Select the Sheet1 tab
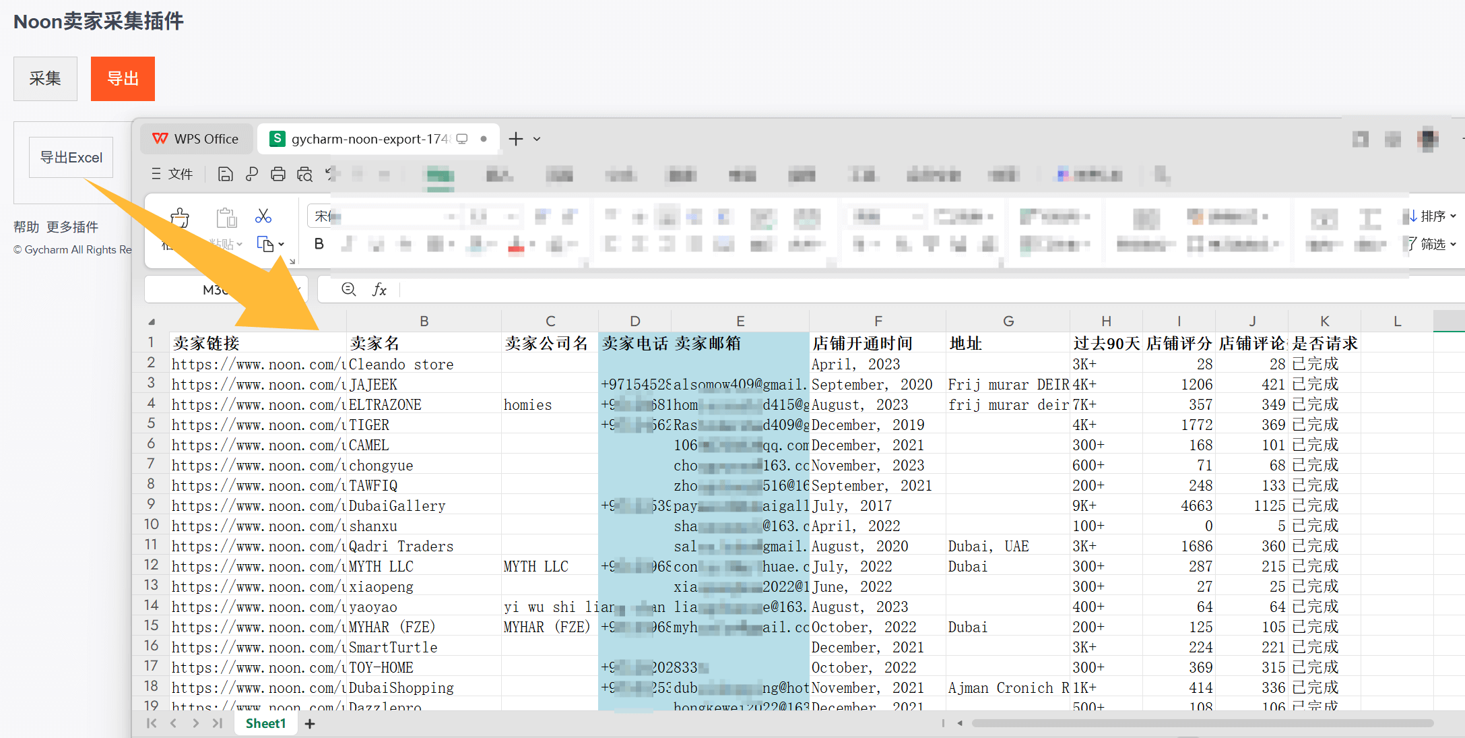Screen dimensions: 1465x738 [265, 723]
